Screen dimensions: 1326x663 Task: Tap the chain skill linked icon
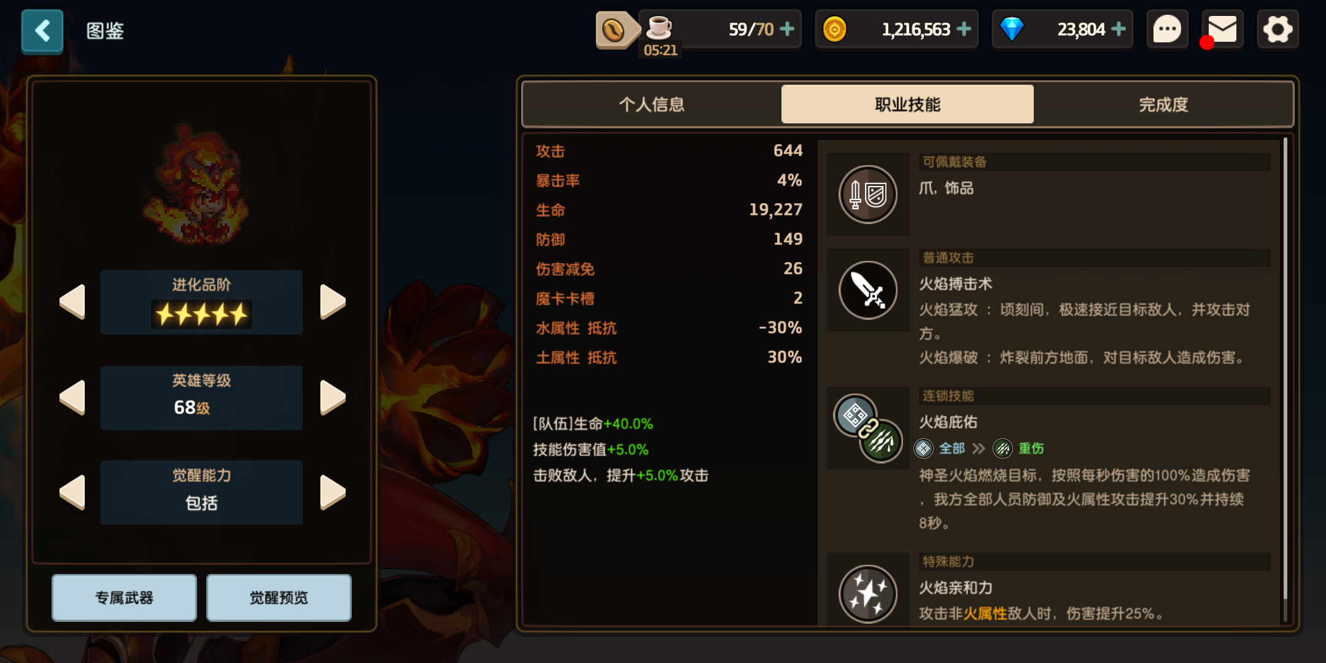tap(867, 428)
